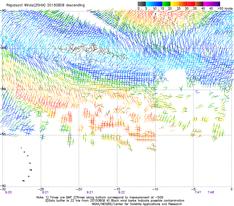
Task: Click the NOAA/NESDIS credit line
Action: click(x=137, y=204)
